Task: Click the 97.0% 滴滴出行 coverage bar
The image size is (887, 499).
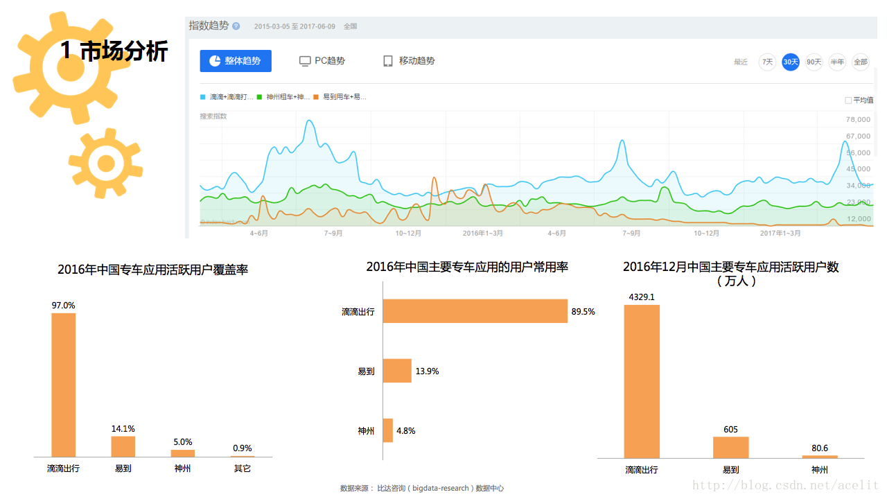Action: (63, 385)
